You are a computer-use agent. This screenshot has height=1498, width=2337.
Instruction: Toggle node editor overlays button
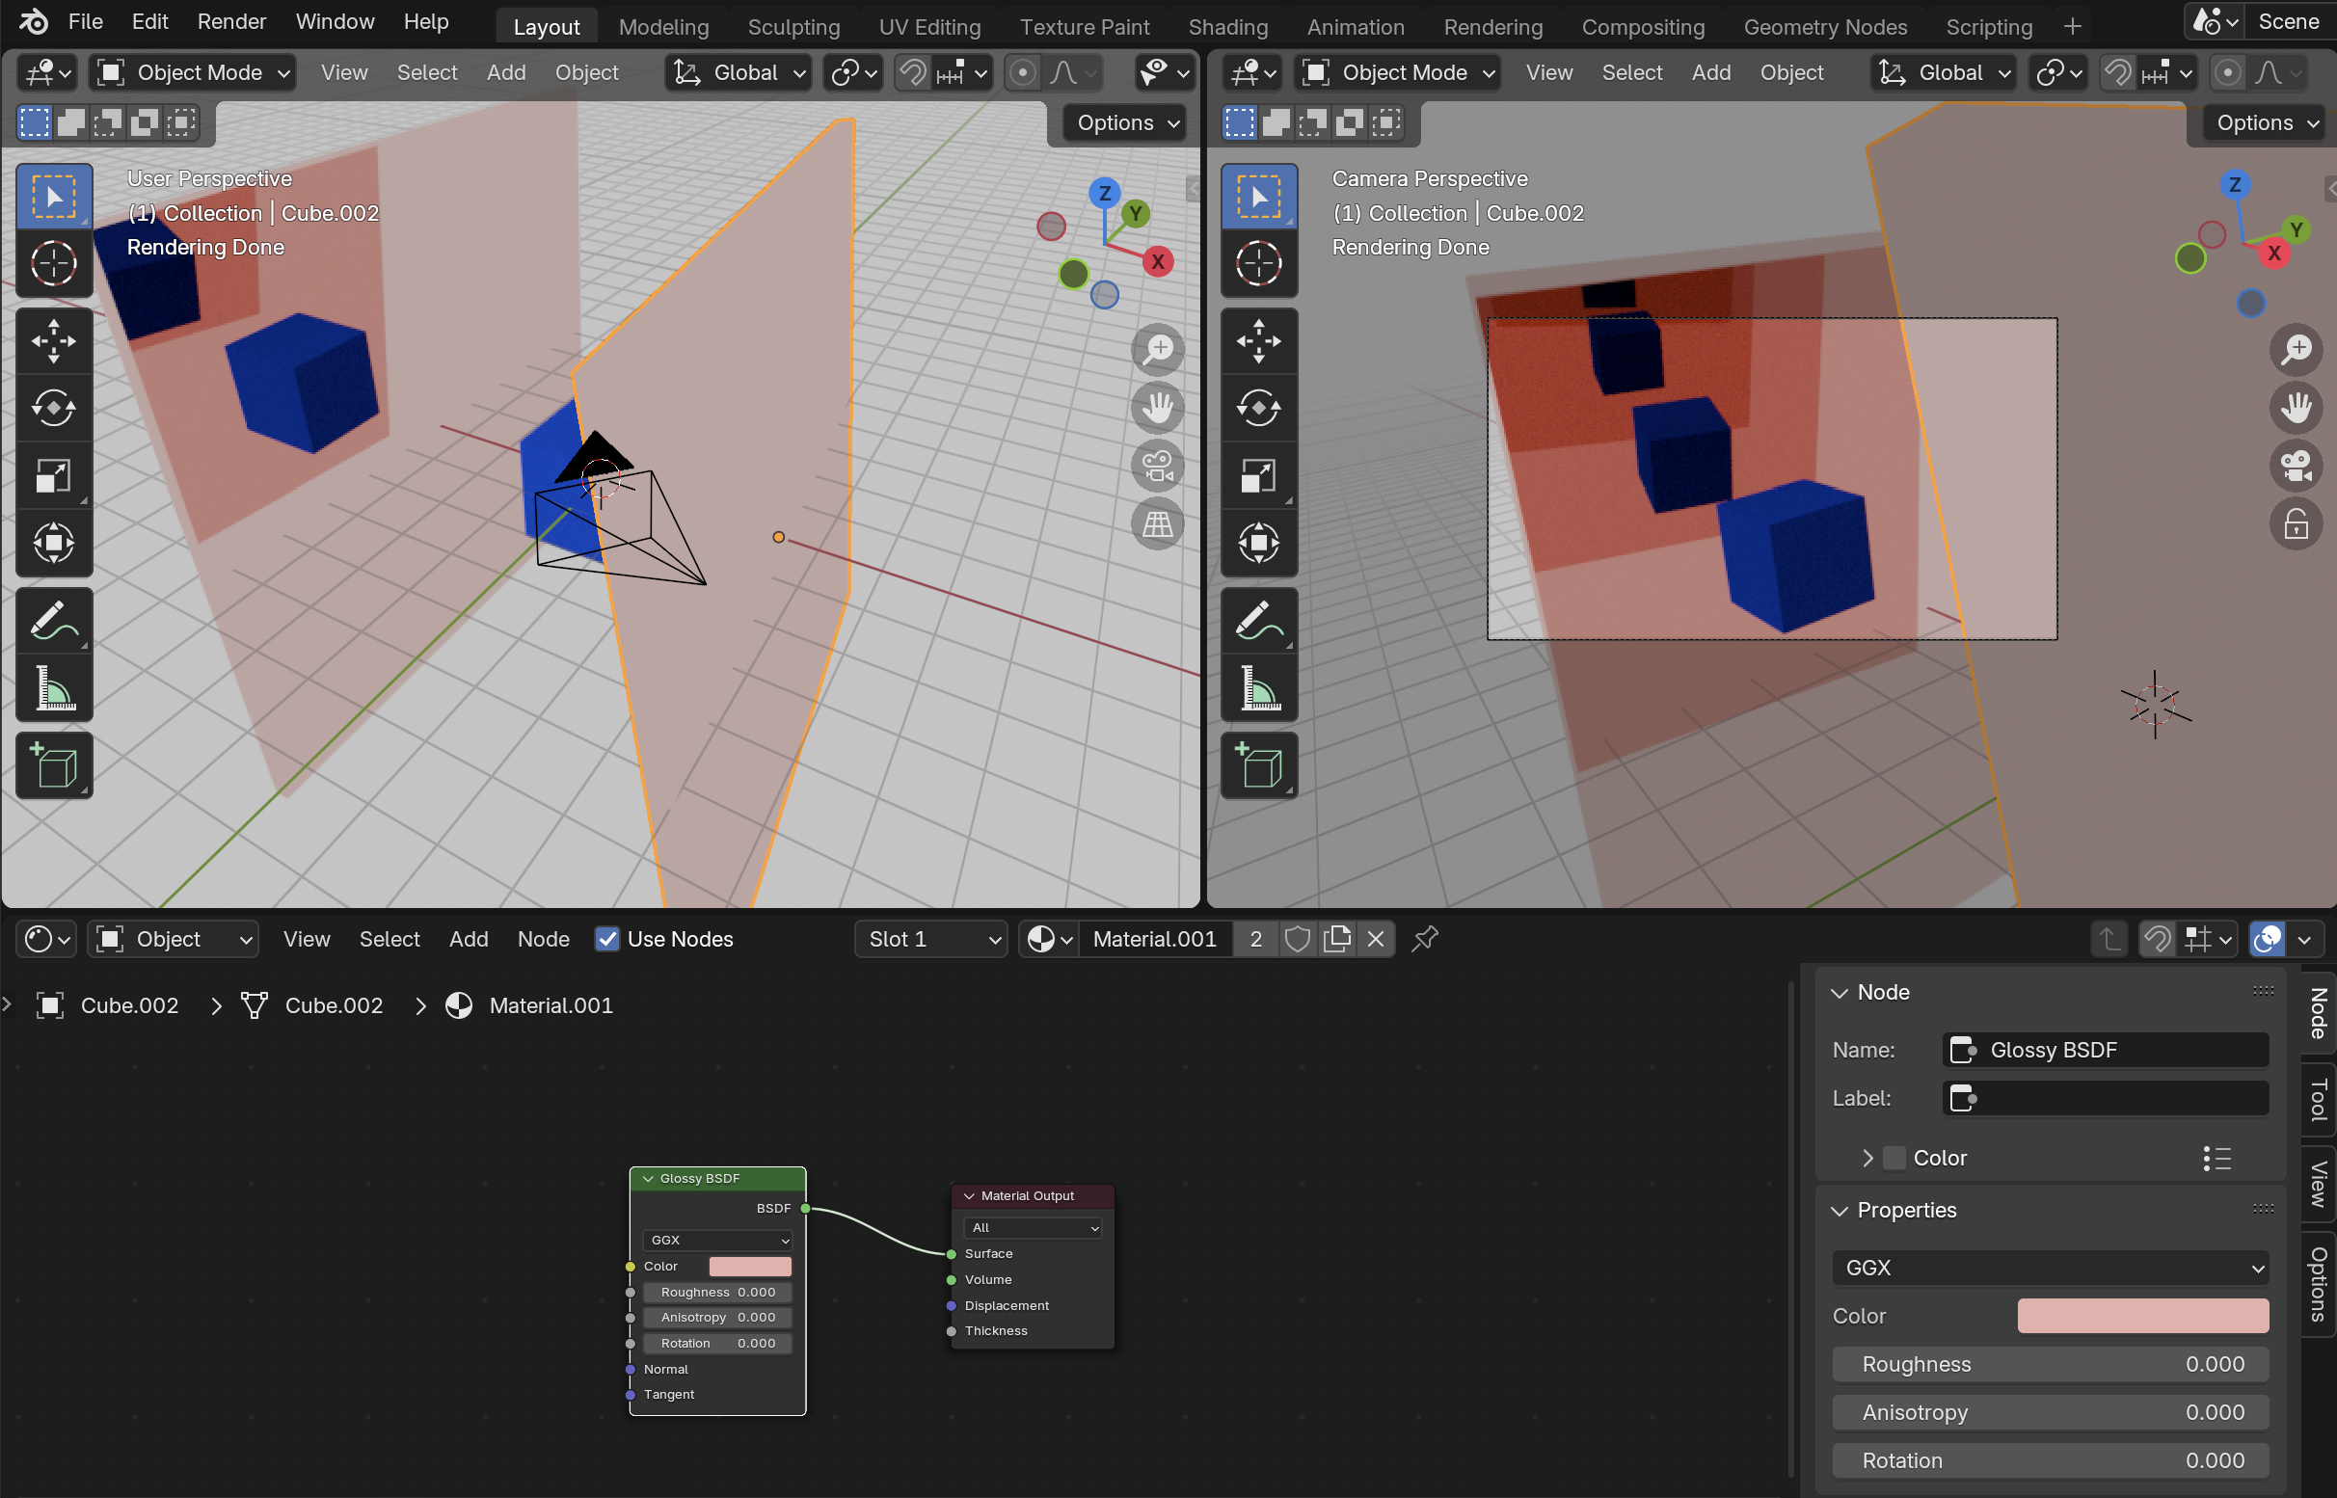coord(2267,939)
